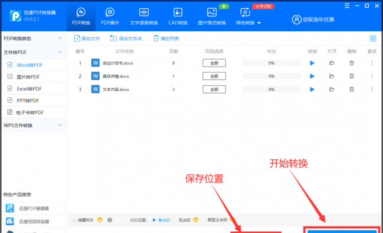The image size is (383, 233).
Task: Click file name 创业计划书.docx
Action: 118,63
